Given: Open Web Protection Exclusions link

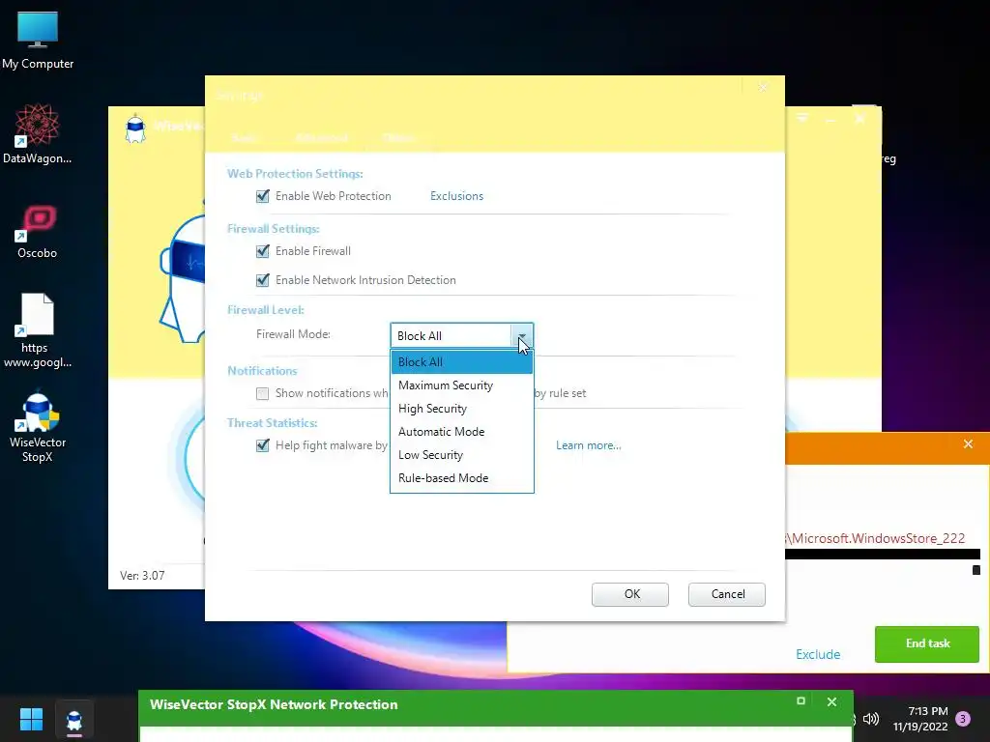Looking at the screenshot, I should pyautogui.click(x=456, y=196).
